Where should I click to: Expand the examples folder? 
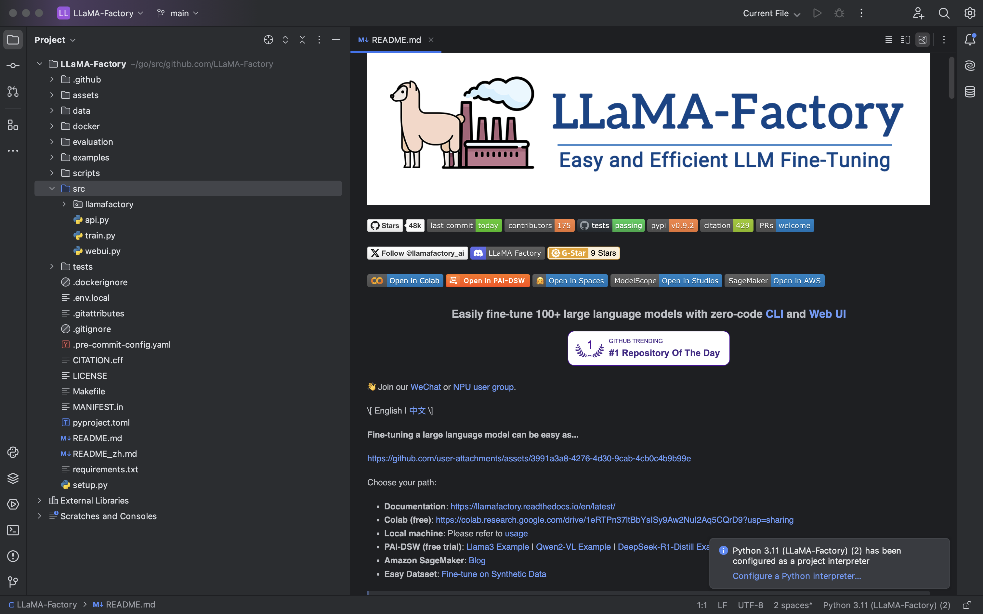tap(52, 157)
